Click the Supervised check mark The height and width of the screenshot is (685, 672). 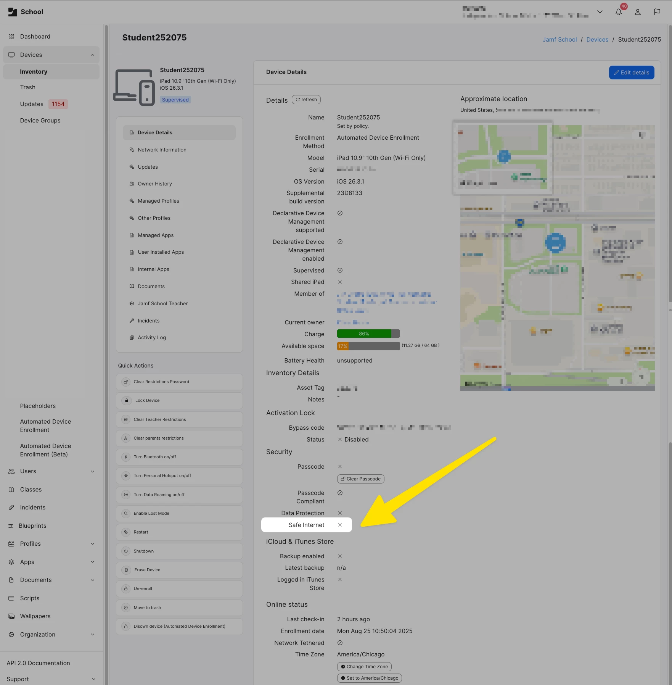(x=340, y=270)
